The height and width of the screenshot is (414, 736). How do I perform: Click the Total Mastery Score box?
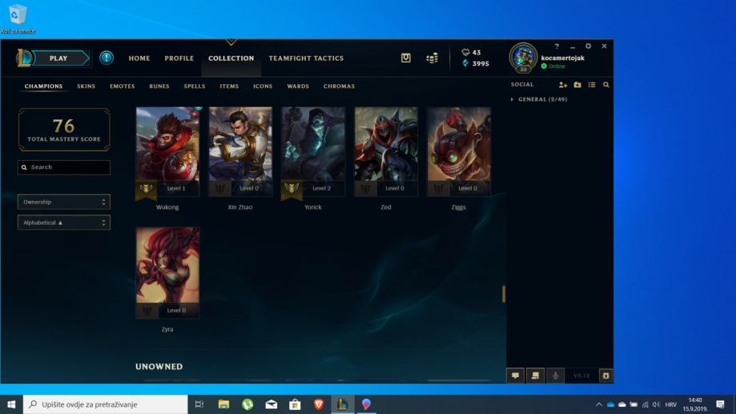pos(64,130)
